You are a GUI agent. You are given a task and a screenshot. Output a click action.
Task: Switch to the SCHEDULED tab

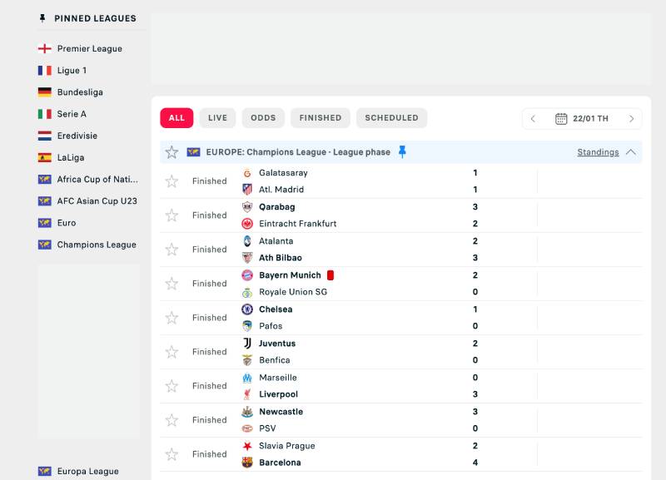[x=391, y=118]
